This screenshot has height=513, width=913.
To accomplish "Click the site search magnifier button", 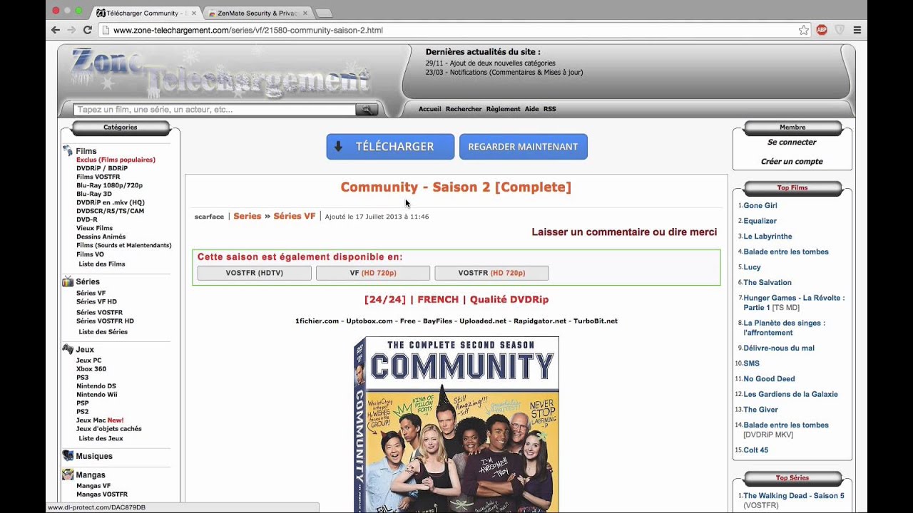I will [x=367, y=110].
